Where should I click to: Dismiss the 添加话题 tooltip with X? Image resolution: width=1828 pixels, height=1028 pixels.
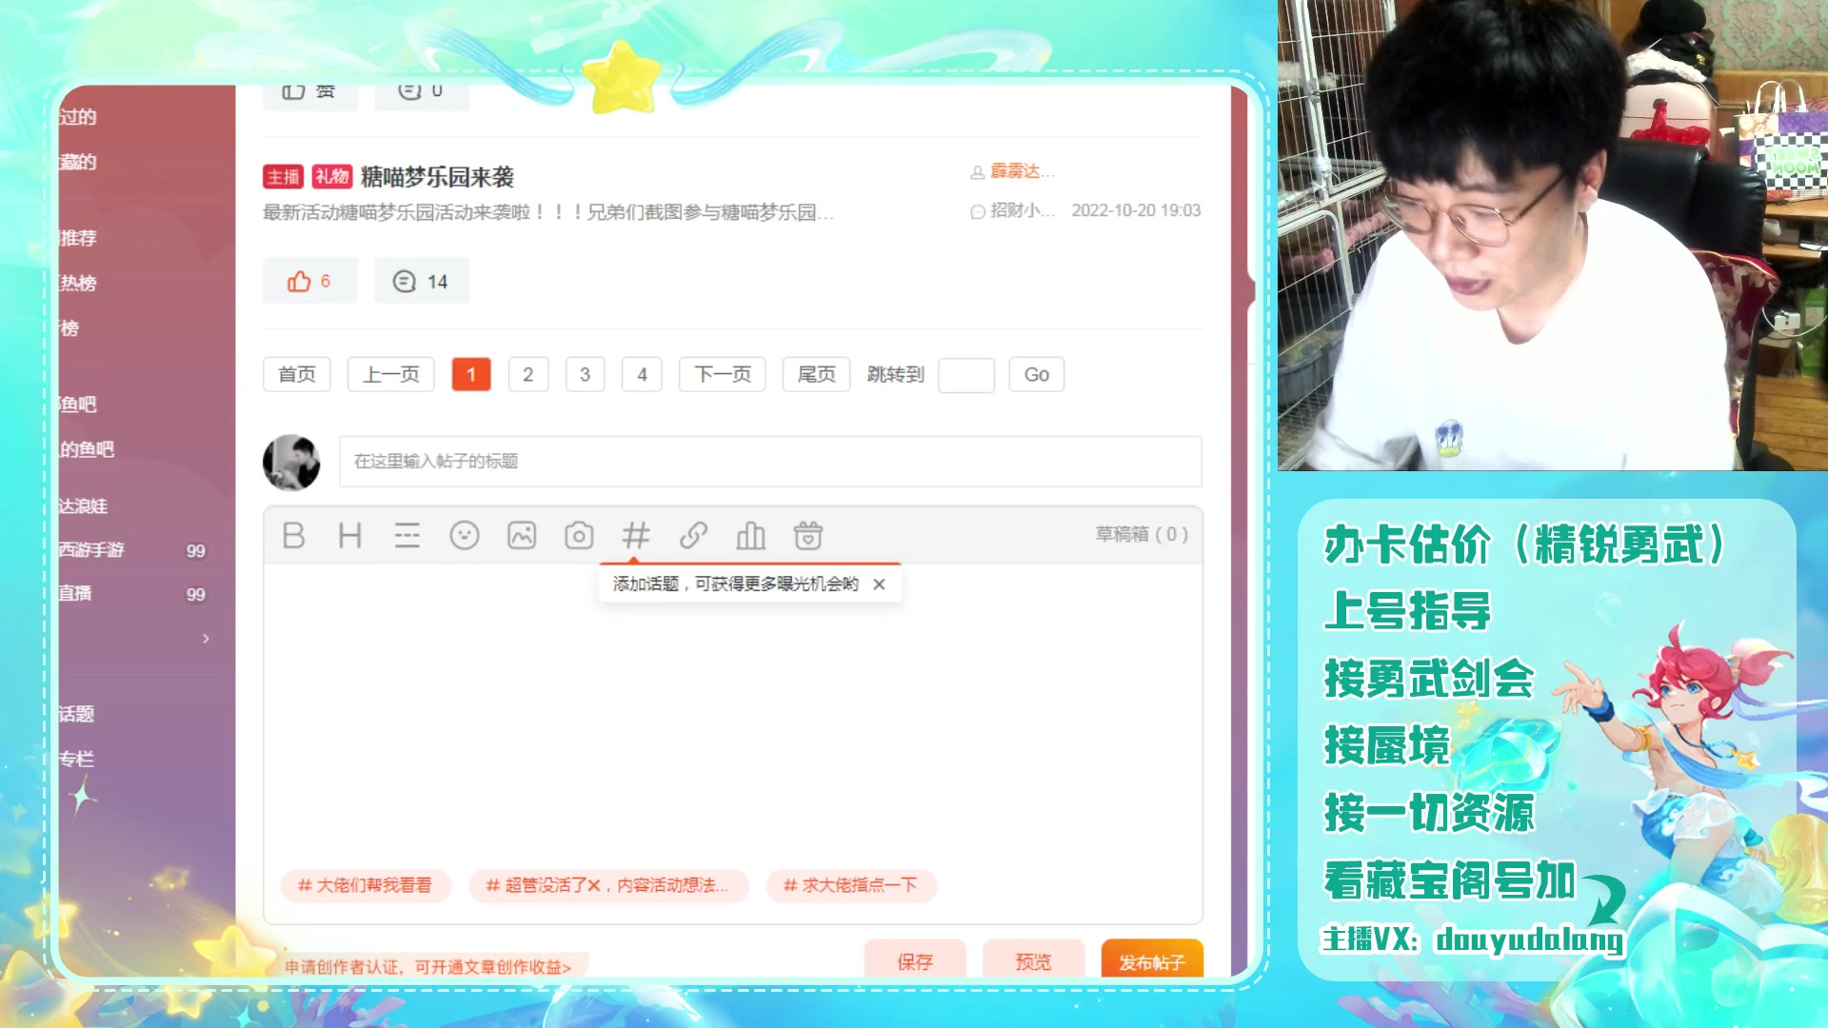point(879,584)
